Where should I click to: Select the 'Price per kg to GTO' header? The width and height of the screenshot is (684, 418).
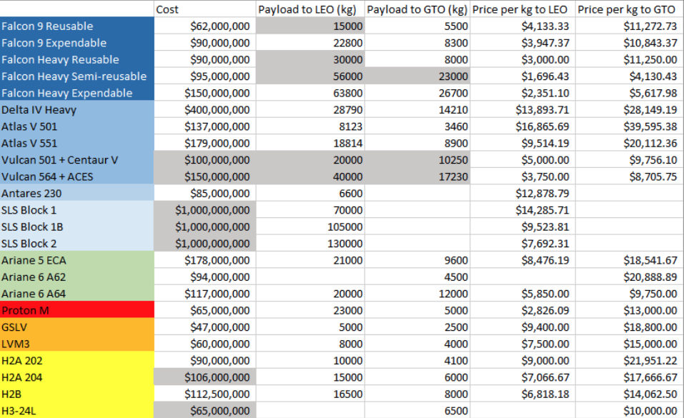click(630, 9)
